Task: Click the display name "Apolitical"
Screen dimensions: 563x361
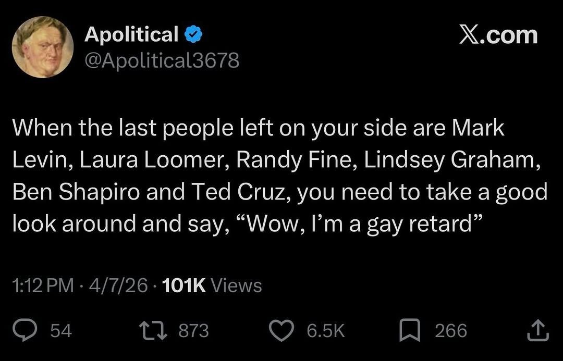Action: [131, 34]
